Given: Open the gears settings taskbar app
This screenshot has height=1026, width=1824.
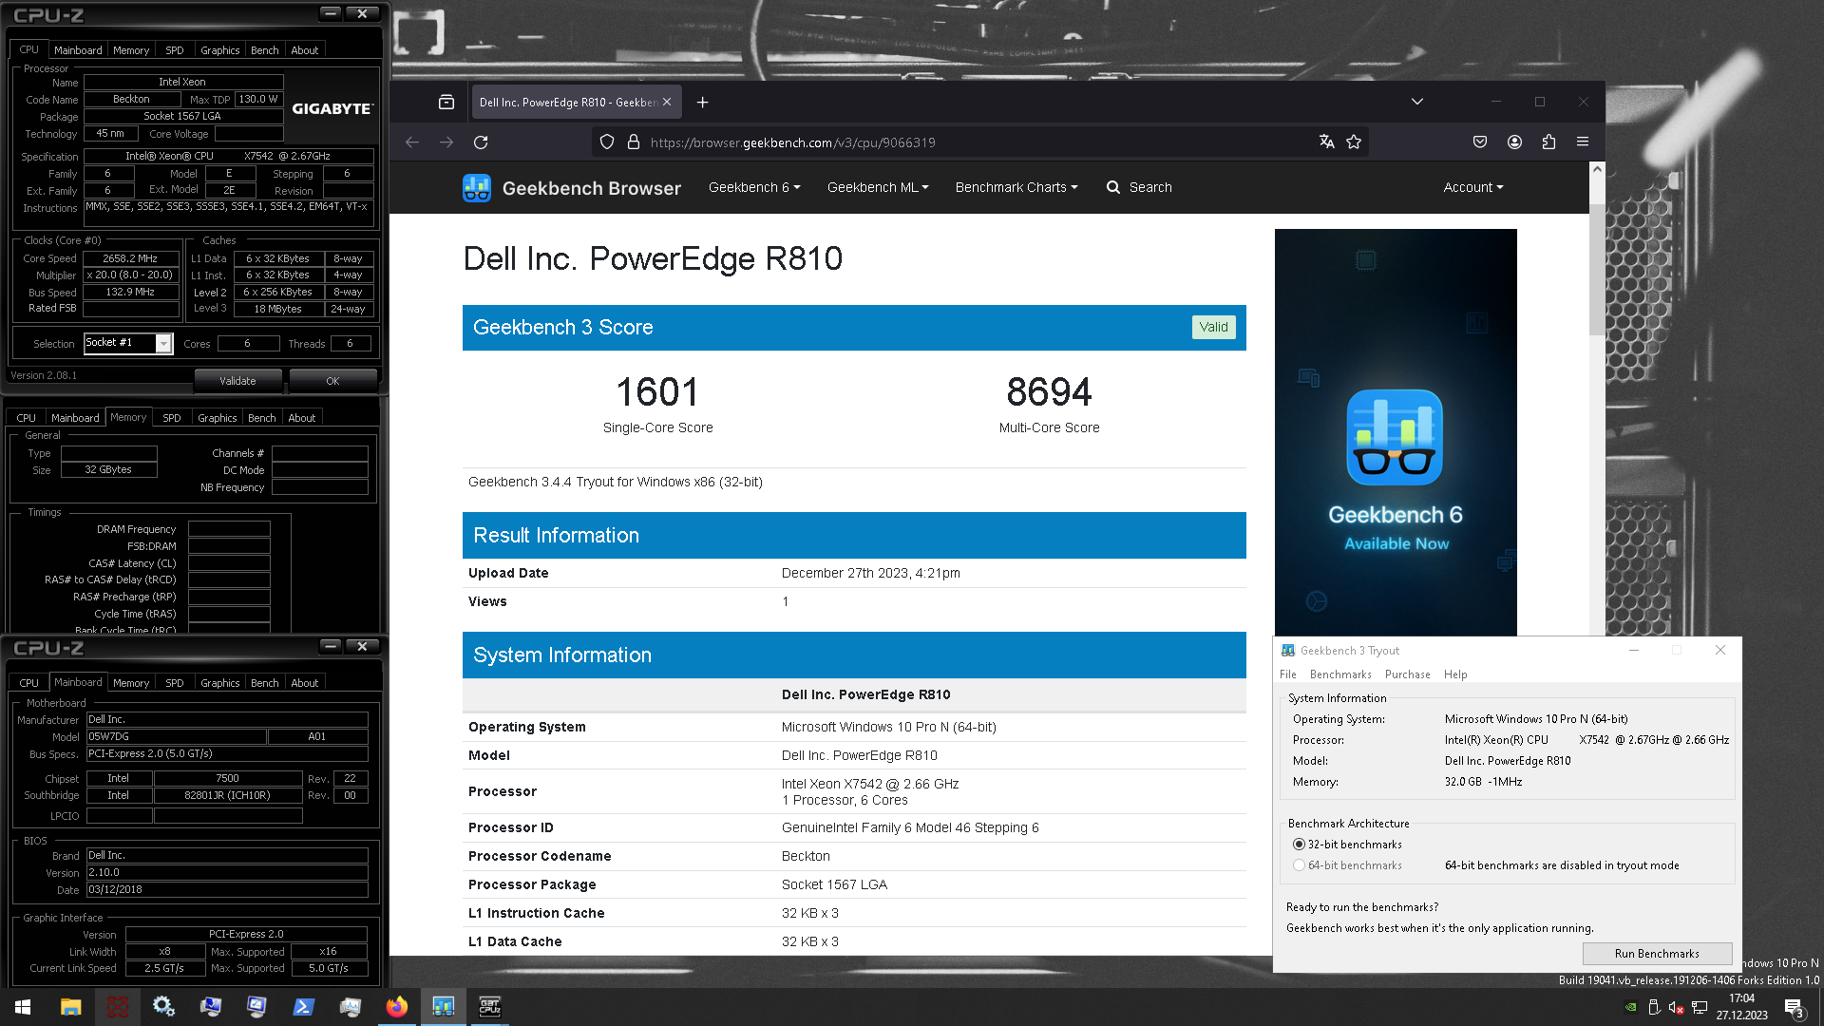Looking at the screenshot, I should (x=163, y=1007).
